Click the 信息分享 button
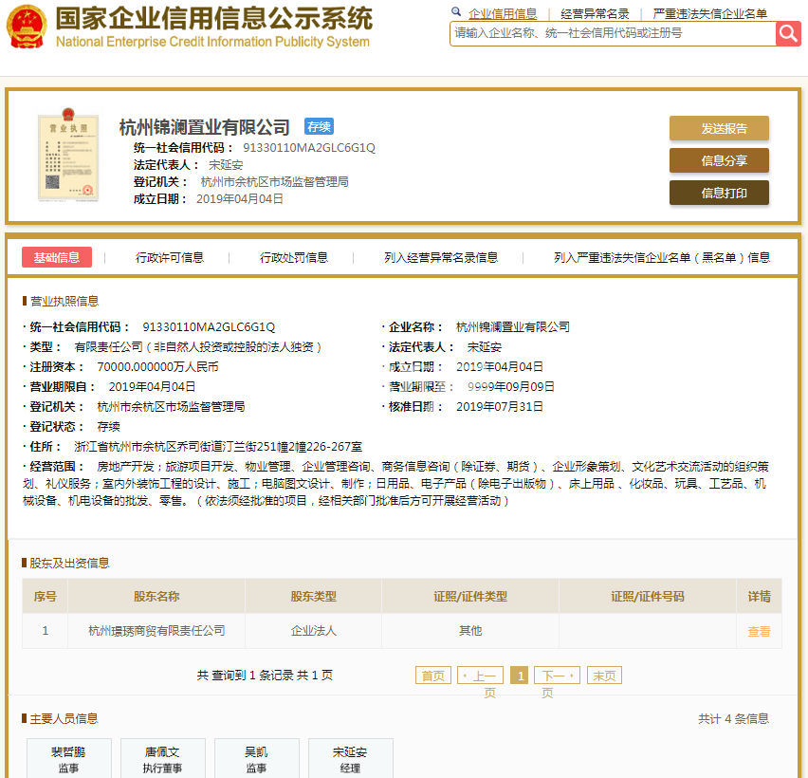 [719, 160]
